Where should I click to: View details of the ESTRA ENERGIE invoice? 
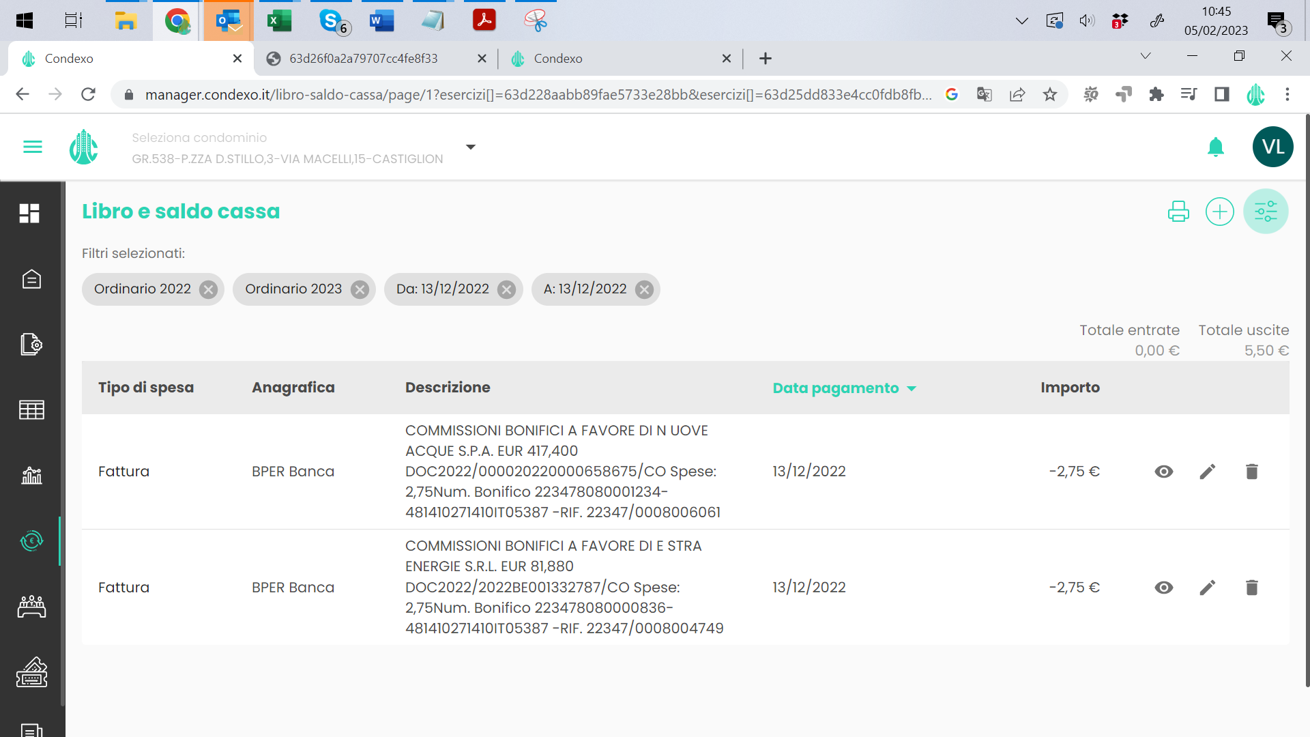click(x=1164, y=588)
